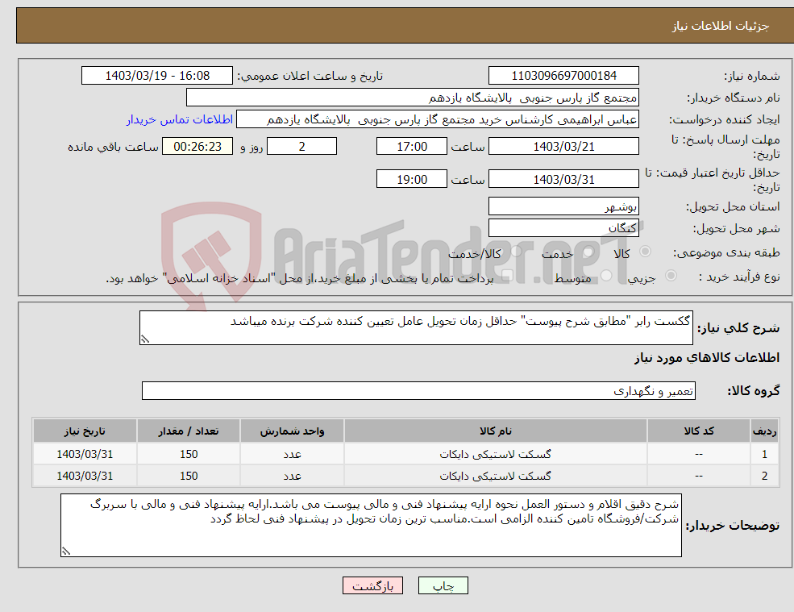Click the تعداد / مقدار column header

(x=189, y=431)
